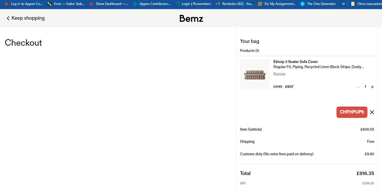382x189 pixels.
Task: Click the product description Regular Fit, Piping text
Action: pos(319,67)
